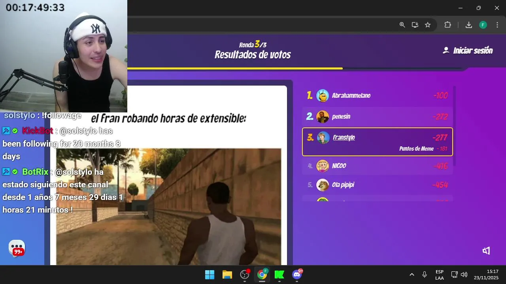The height and width of the screenshot is (284, 506).
Task: Switch ESP LAA keyboard language
Action: point(440,275)
